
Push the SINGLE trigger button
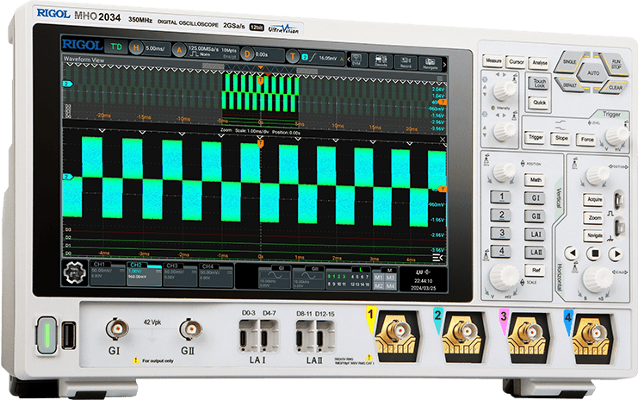pyautogui.click(x=570, y=62)
